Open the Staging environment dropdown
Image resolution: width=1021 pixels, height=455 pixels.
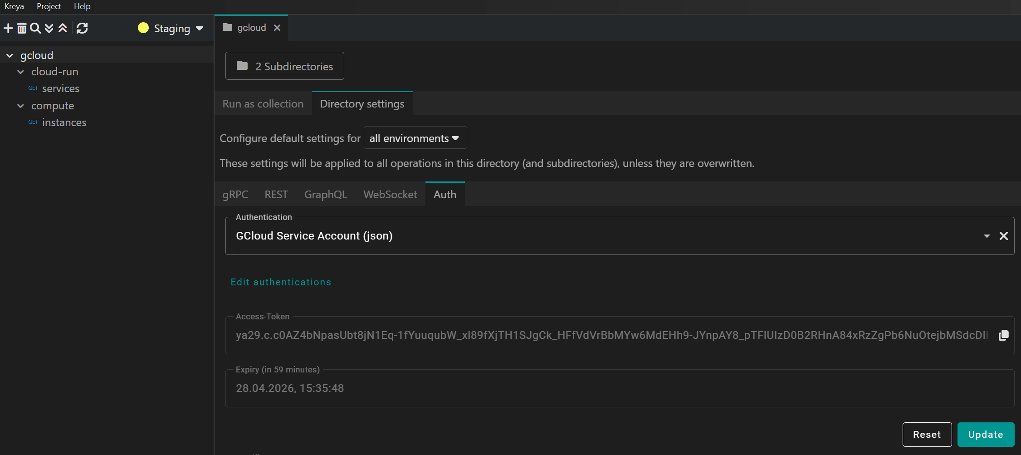(171, 28)
